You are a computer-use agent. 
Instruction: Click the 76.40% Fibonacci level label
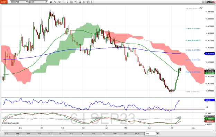coord(193,28)
